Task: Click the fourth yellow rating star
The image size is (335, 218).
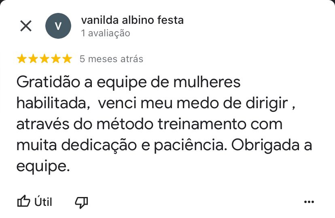Action: click(56, 59)
